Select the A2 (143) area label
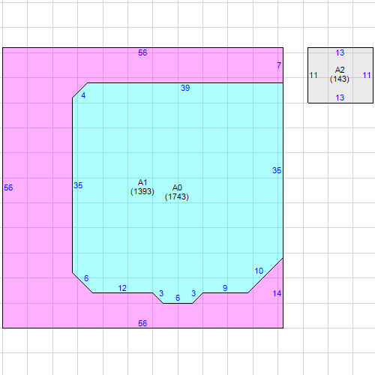This screenshot has height=375, width=375. coord(340,74)
